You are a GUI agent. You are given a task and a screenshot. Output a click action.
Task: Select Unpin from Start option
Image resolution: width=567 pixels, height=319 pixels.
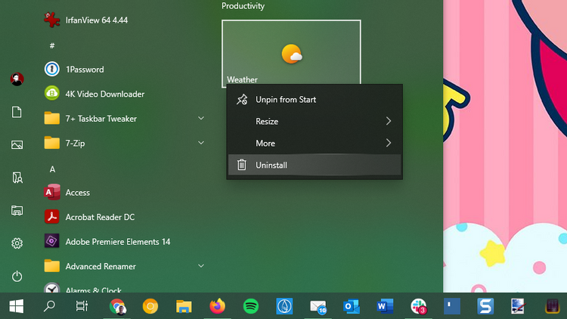[x=285, y=100]
